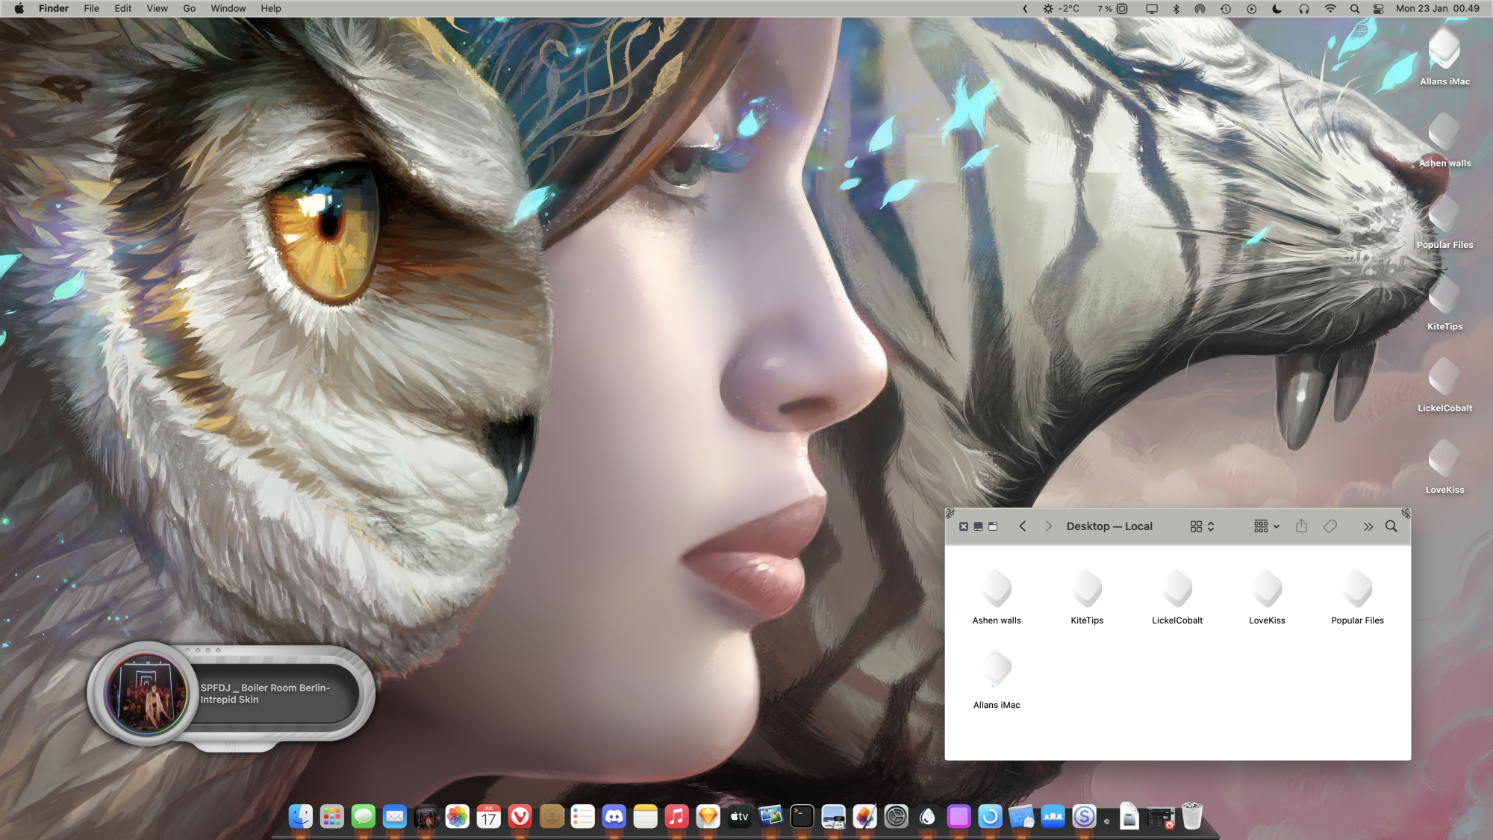1493x840 pixels.
Task: Open the Apple menu
Action: coord(19,8)
